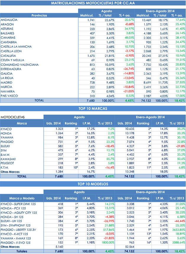Select BALEARES in the provinces list
This screenshot has height=254, width=186.
[7, 33]
